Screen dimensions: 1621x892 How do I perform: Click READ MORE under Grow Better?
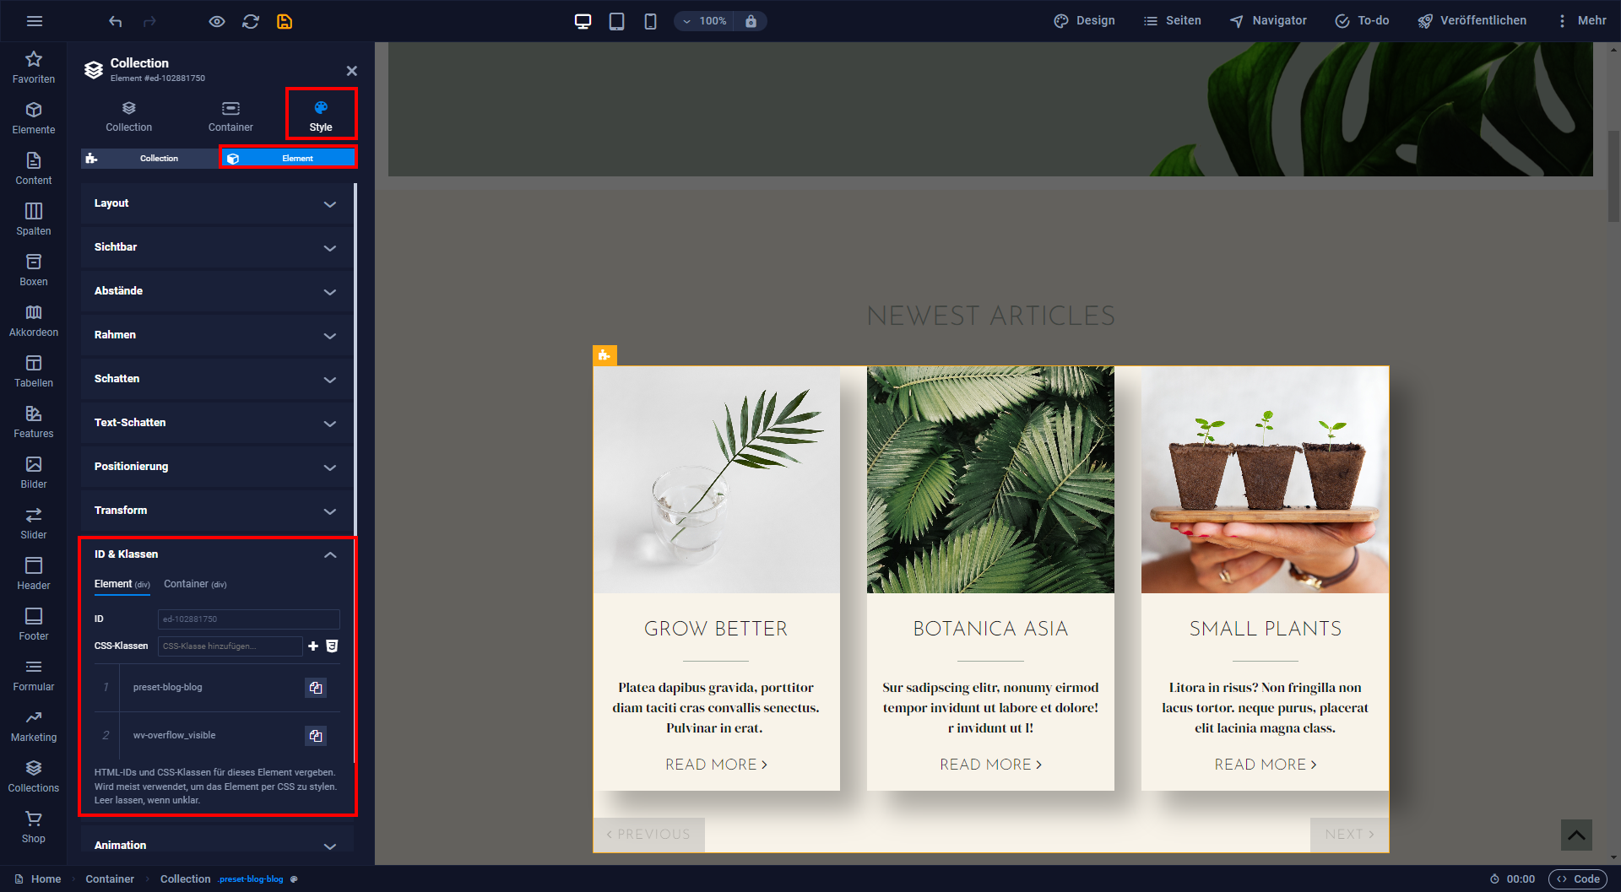[x=716, y=765]
